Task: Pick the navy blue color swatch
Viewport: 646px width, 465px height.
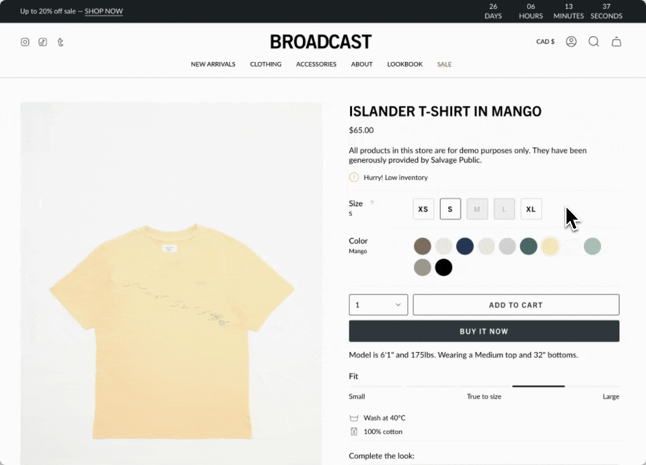Action: (x=465, y=246)
